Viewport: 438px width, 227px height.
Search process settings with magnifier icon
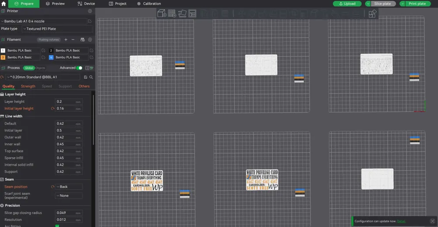point(91,77)
